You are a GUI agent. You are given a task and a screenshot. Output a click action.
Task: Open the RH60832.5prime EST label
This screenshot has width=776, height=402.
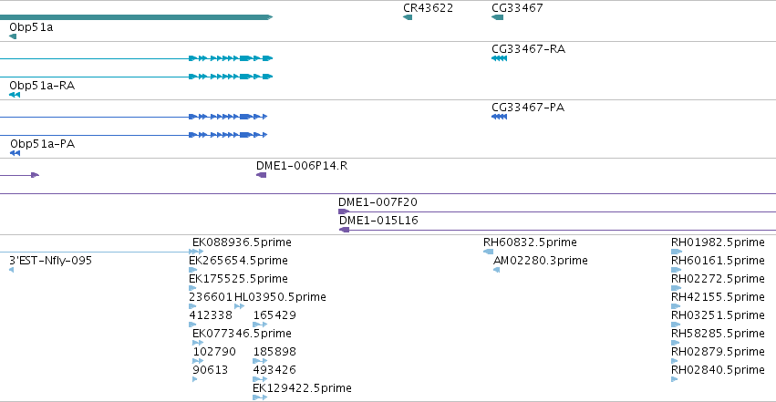pos(530,242)
